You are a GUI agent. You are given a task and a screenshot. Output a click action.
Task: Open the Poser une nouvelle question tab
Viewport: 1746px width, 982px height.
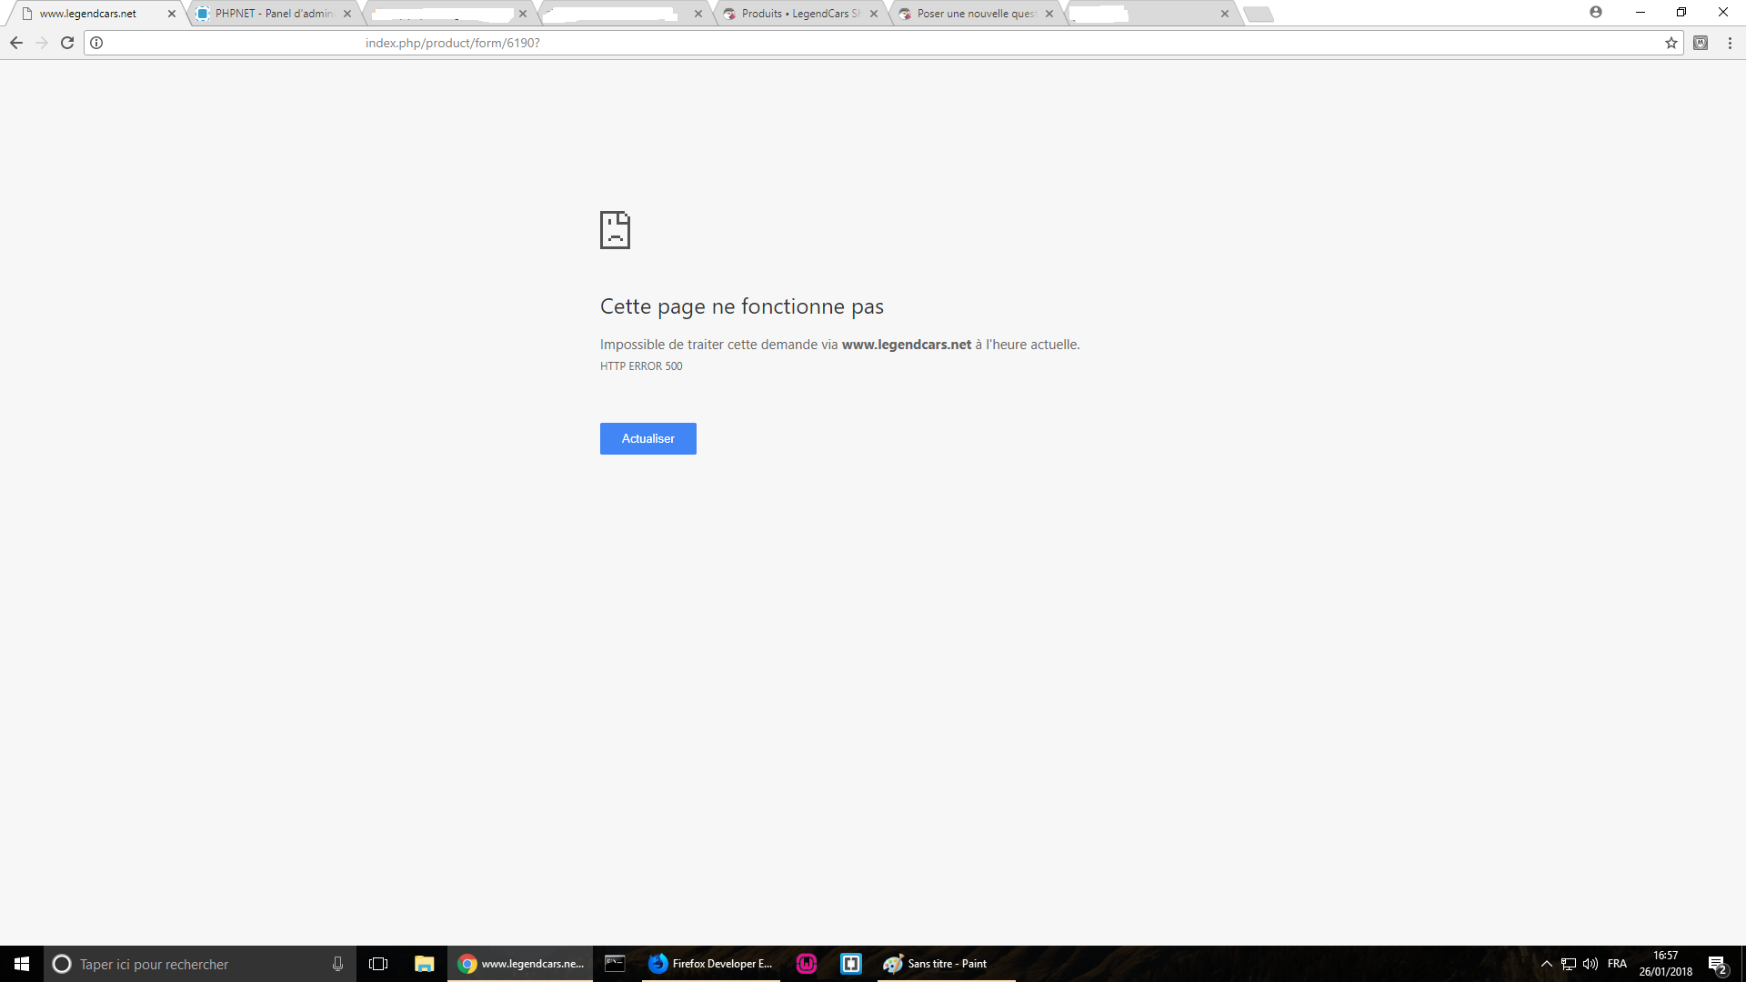click(x=975, y=14)
